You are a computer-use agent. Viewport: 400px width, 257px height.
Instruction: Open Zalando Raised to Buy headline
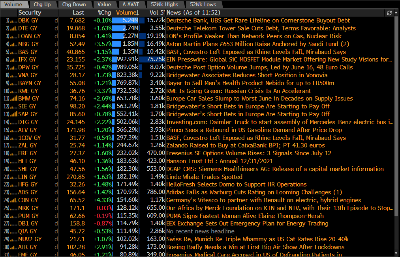(245, 145)
